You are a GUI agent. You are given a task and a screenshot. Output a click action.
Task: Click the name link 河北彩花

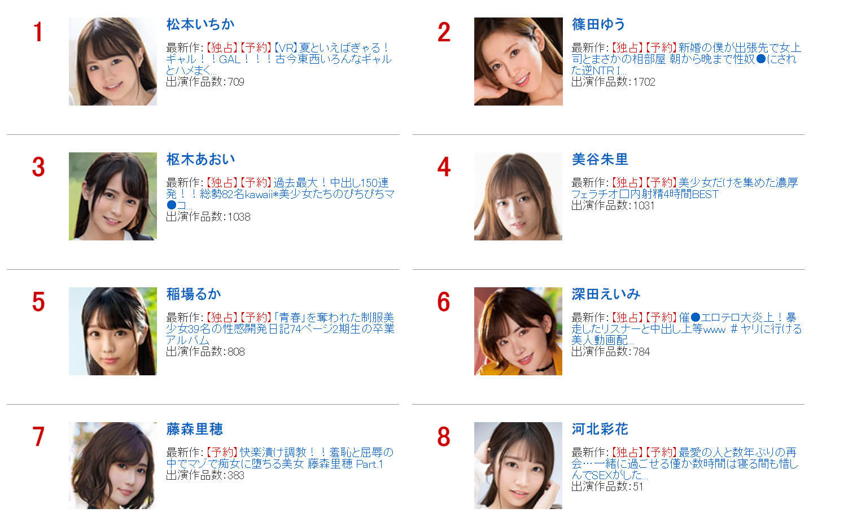click(600, 429)
